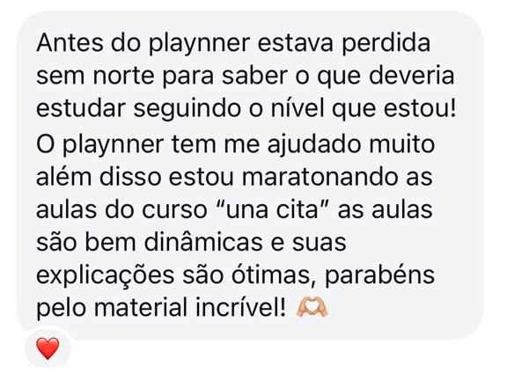
Task: Click the word "incrível!" before the emoji
Action: pyautogui.click(x=240, y=307)
